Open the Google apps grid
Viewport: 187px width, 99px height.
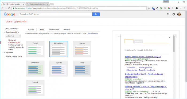168,14
